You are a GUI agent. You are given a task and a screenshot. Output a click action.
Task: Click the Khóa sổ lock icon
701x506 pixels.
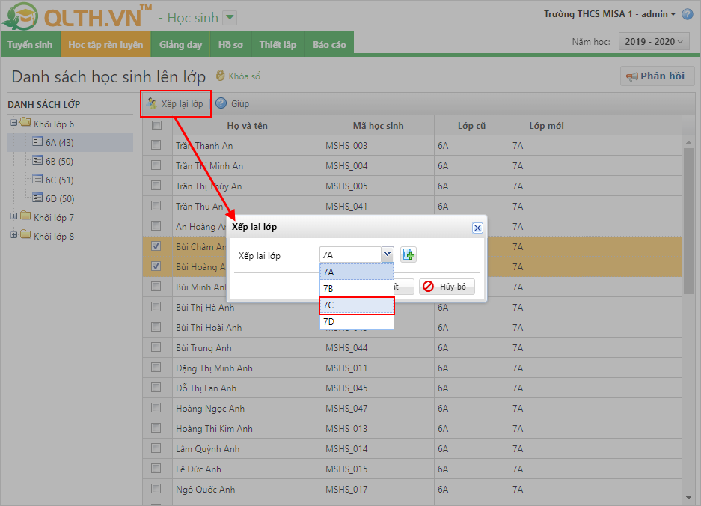tap(221, 75)
